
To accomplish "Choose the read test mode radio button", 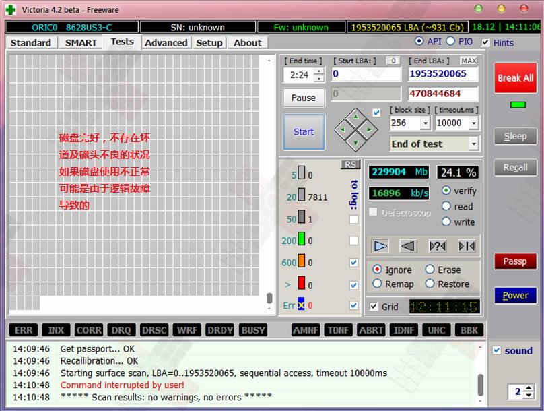I will 446,206.
